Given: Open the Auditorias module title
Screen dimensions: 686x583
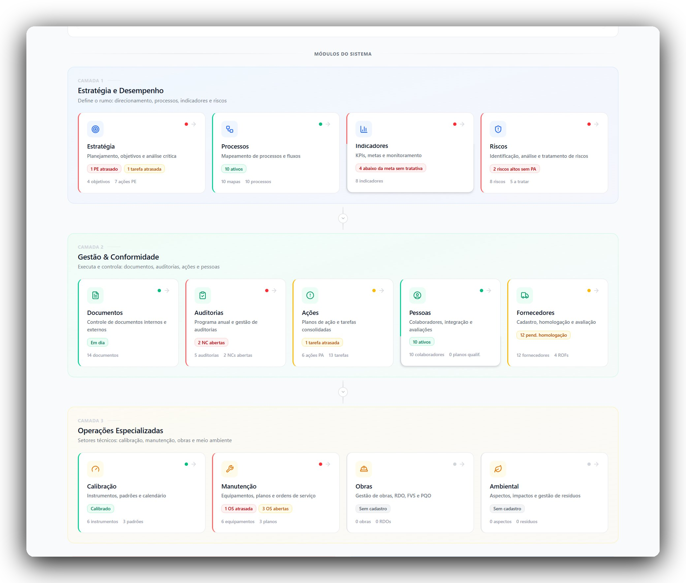Looking at the screenshot, I should tap(209, 313).
